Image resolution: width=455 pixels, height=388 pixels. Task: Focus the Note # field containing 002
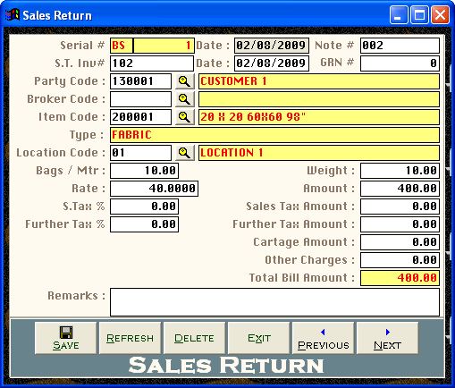pos(400,46)
